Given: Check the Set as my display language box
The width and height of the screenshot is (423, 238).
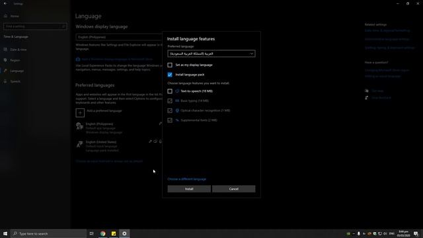Looking at the screenshot, I should 170,65.
